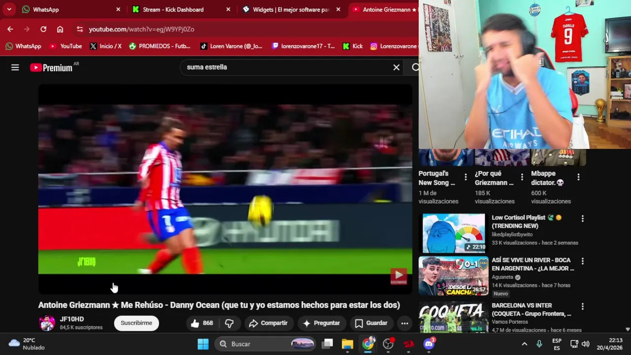This screenshot has height=355, width=631.
Task: Close the Widgets tab
Action: [x=338, y=9]
